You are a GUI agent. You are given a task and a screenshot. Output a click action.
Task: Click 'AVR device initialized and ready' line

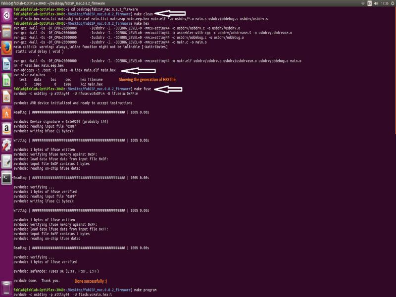(x=73, y=103)
